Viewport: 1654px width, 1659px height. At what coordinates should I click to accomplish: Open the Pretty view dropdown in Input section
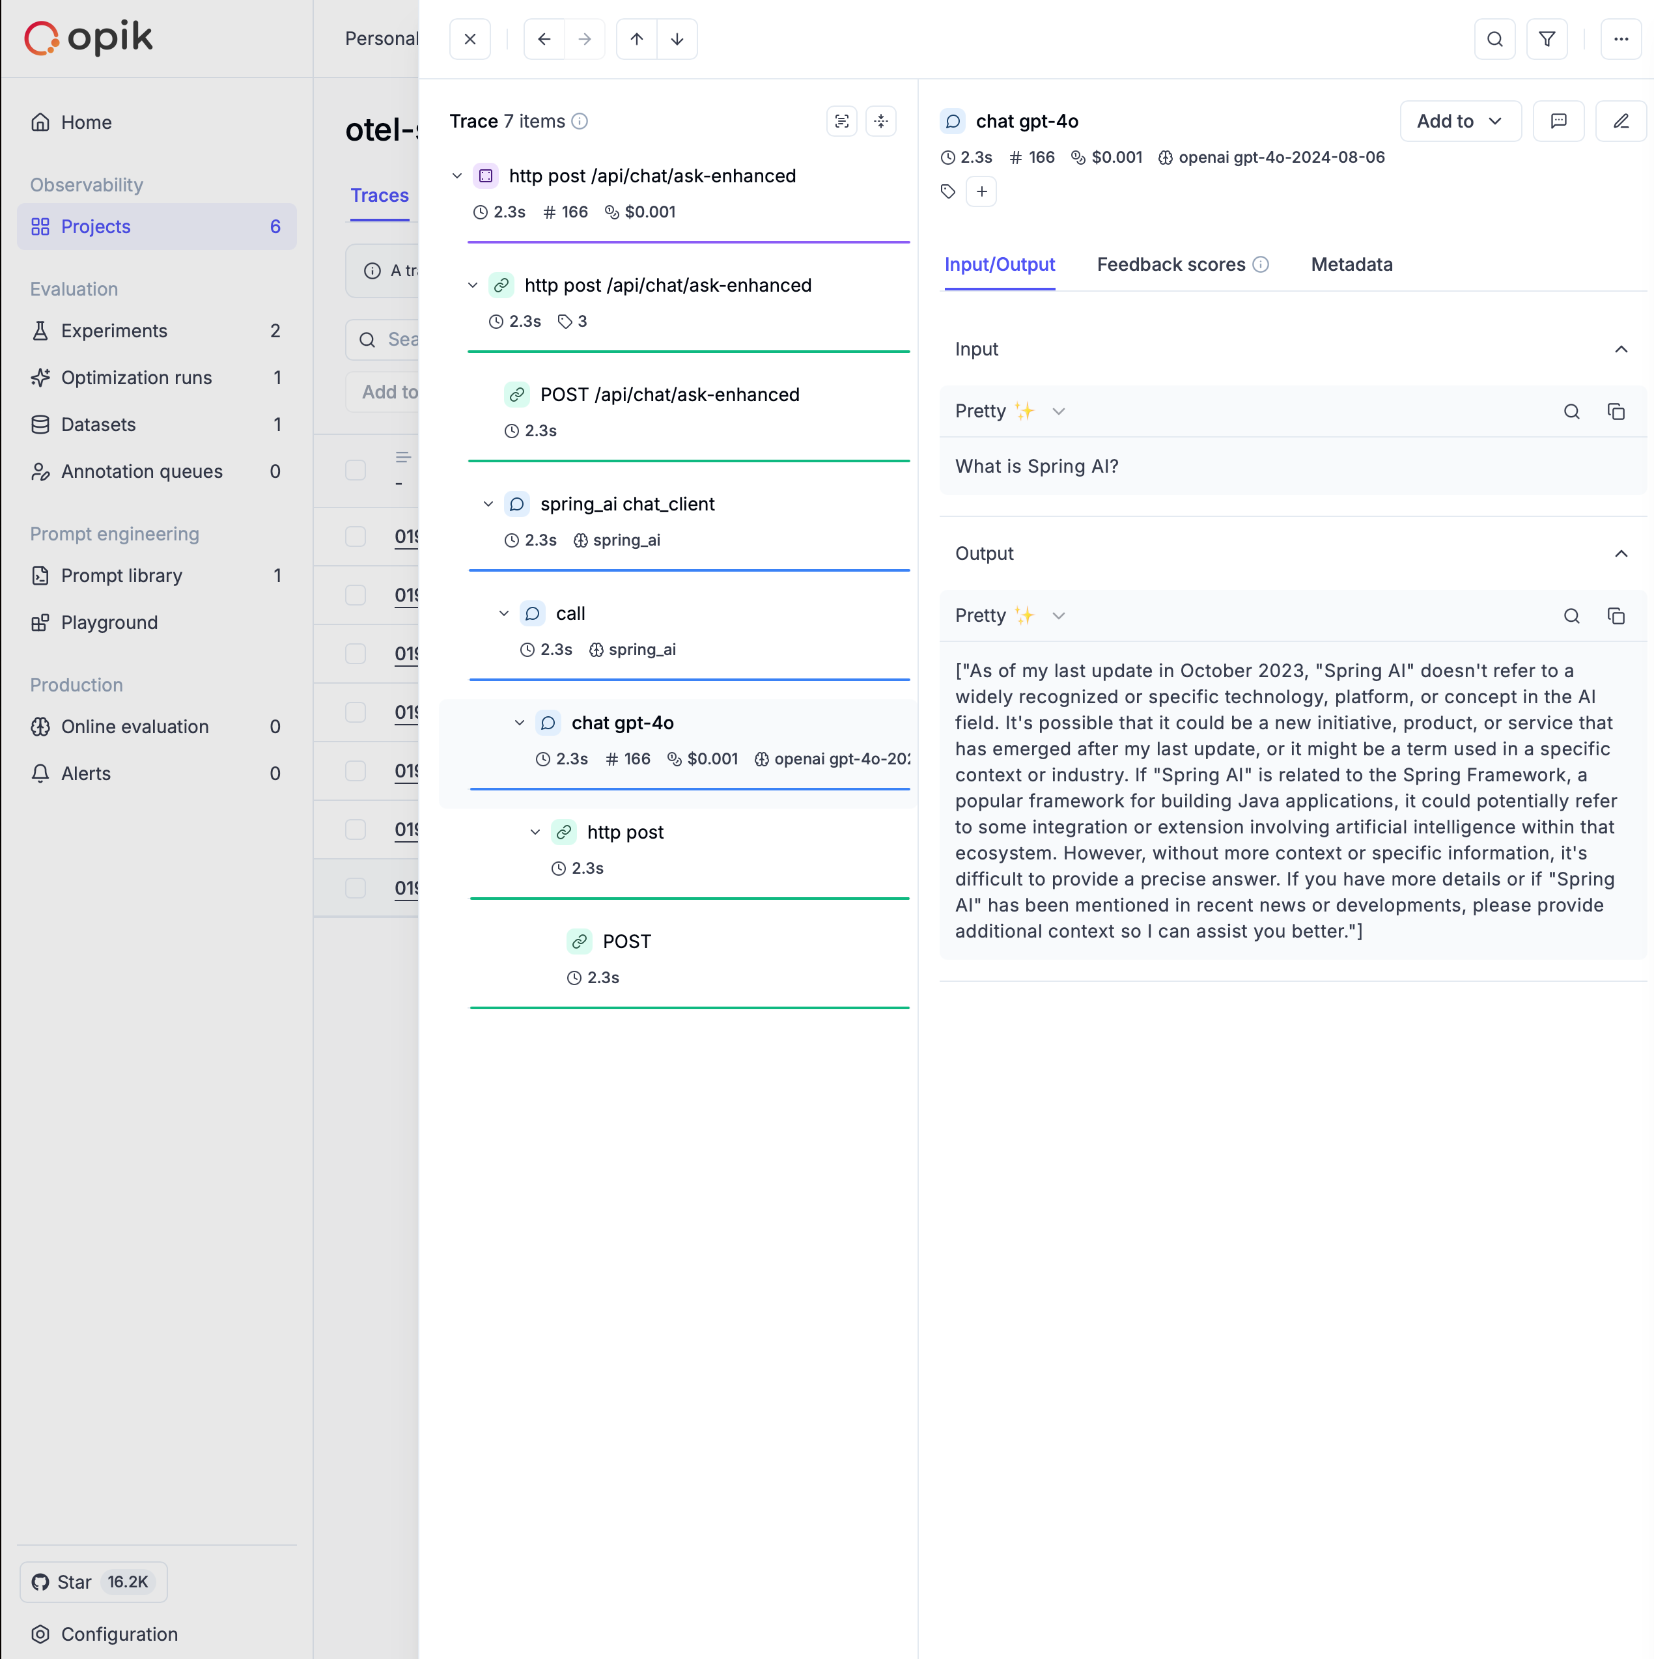coord(1059,411)
